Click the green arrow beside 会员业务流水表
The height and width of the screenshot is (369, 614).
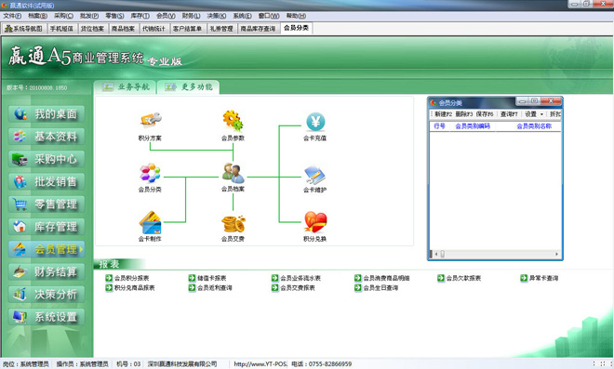pyautogui.click(x=274, y=278)
